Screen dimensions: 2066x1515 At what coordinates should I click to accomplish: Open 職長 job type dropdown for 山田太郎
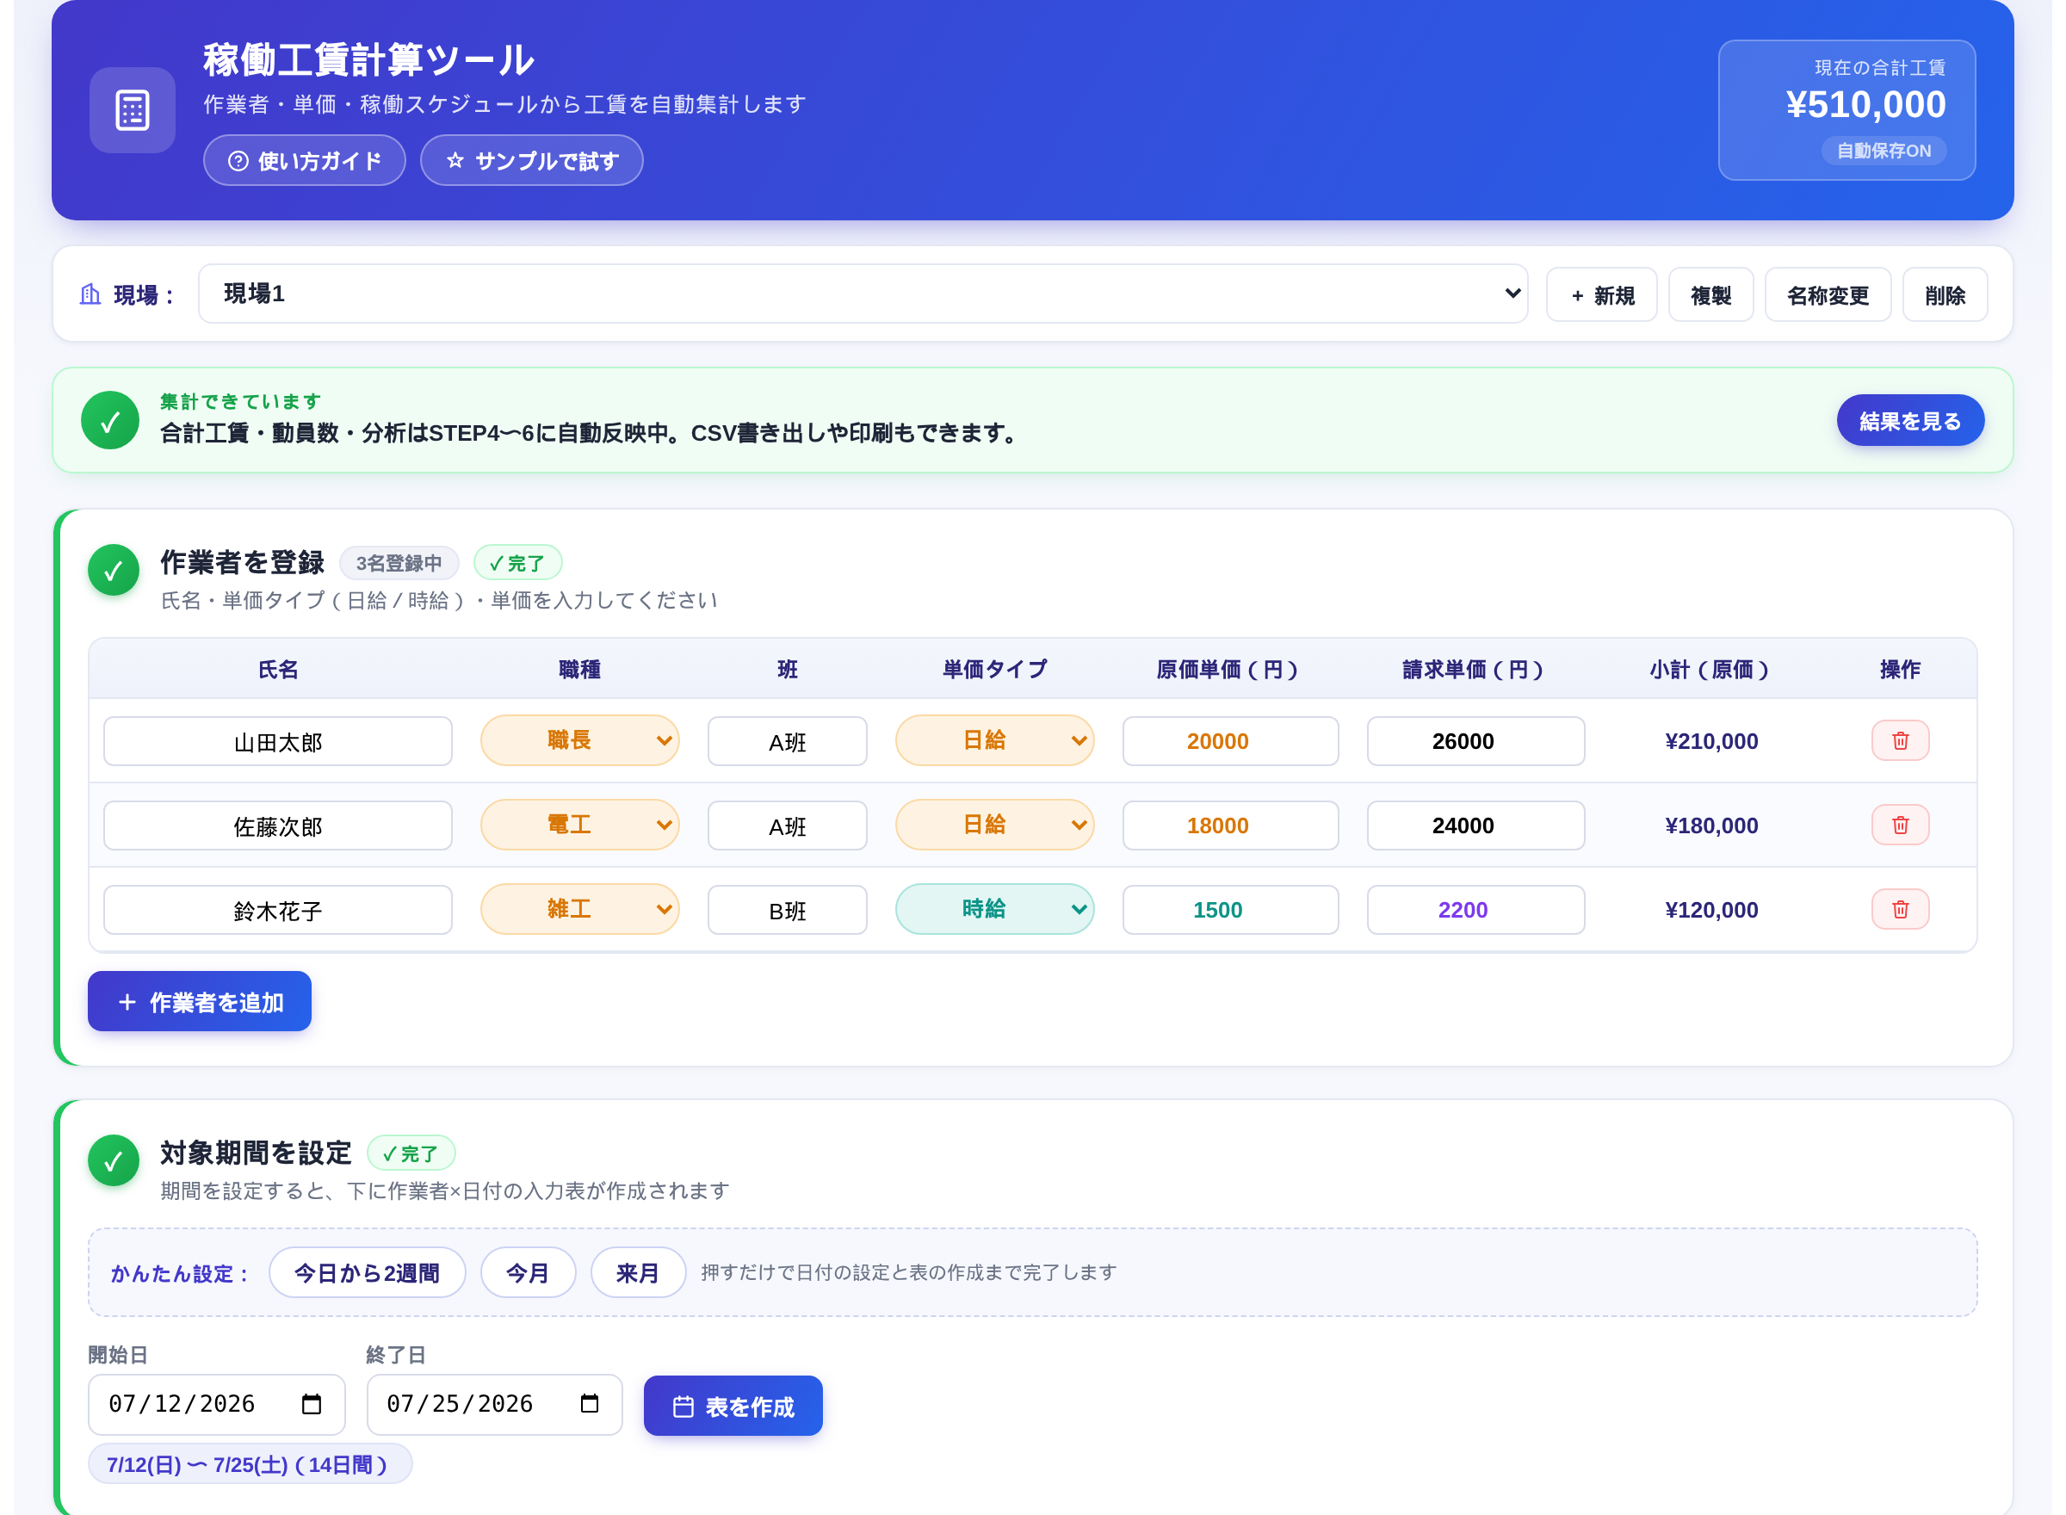[579, 741]
